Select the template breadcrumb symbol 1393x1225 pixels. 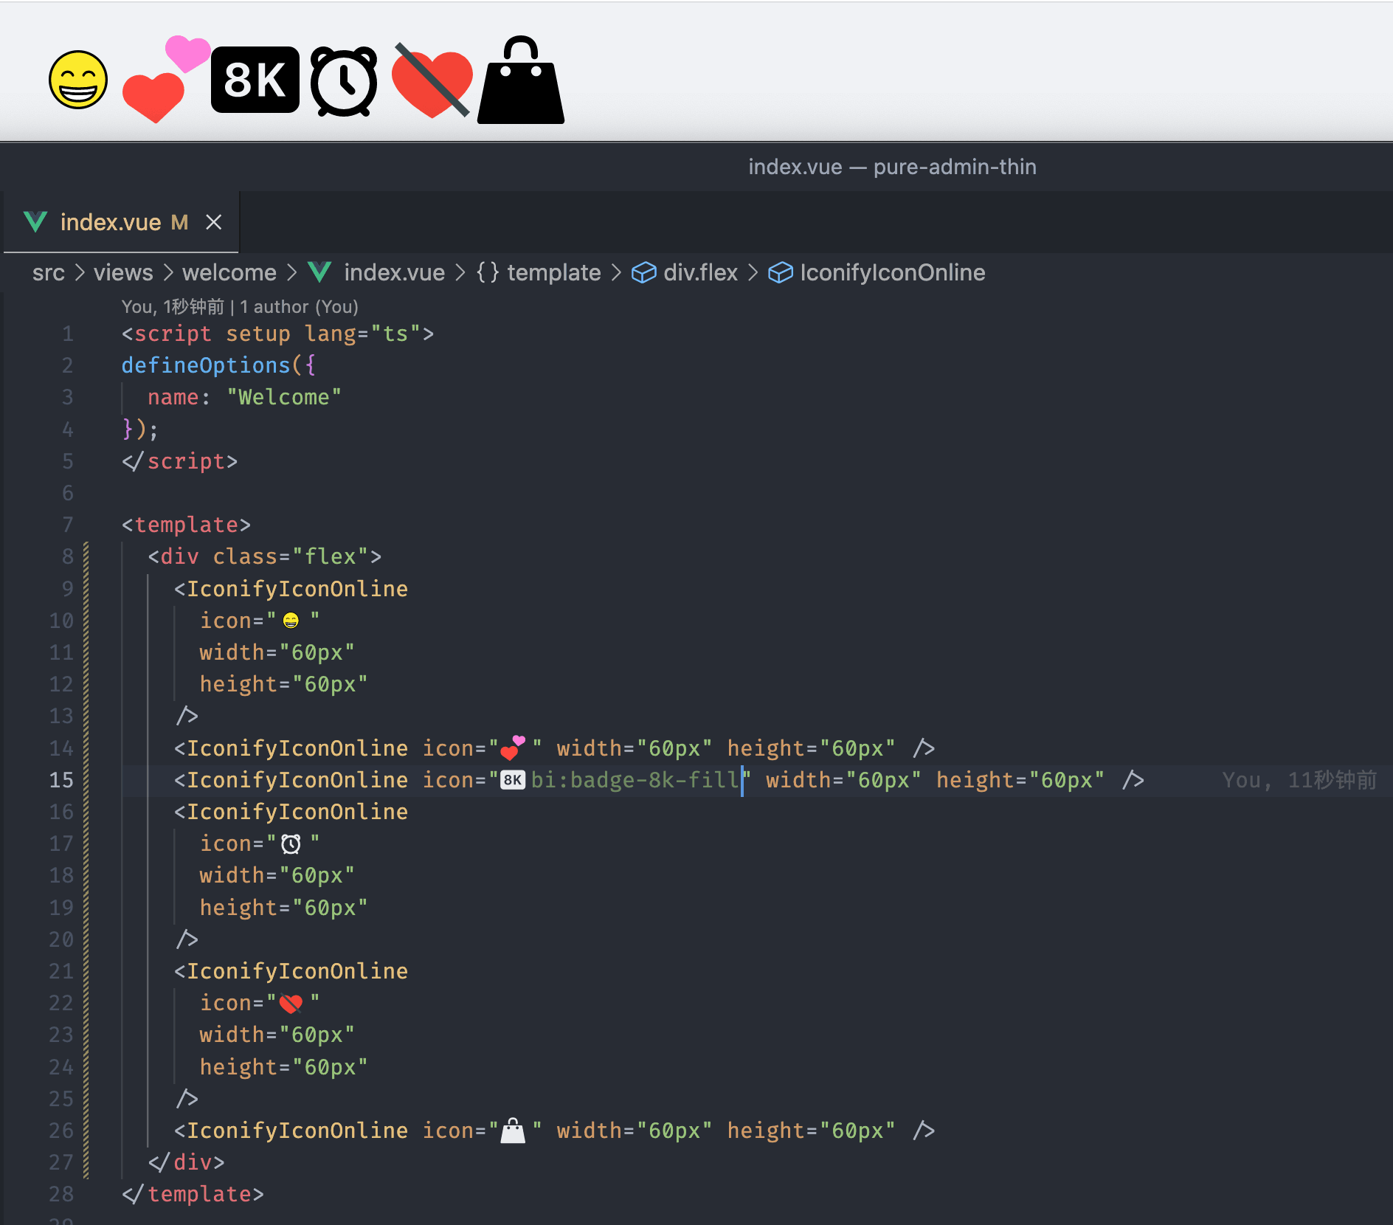[x=553, y=272]
